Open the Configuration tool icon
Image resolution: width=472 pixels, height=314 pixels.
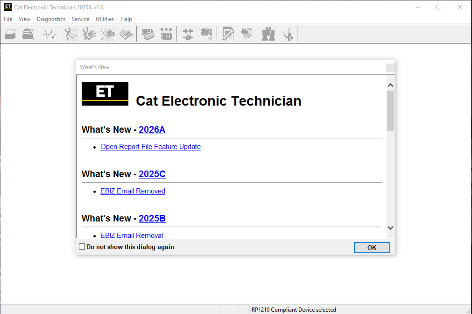228,34
